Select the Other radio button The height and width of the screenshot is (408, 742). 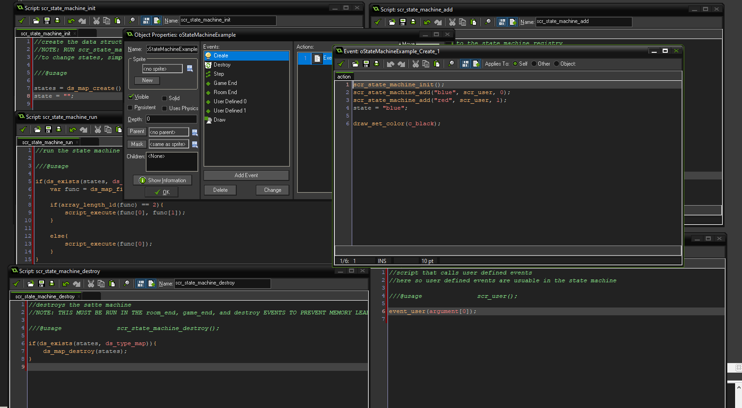[x=534, y=64]
